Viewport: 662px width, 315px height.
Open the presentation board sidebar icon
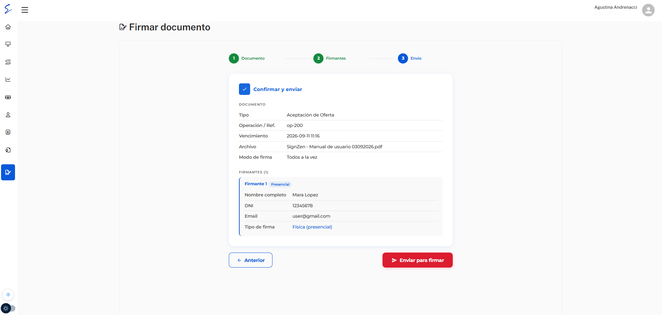point(8,44)
